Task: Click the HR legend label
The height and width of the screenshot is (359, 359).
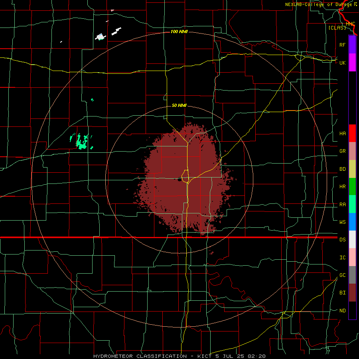Action: click(x=342, y=187)
